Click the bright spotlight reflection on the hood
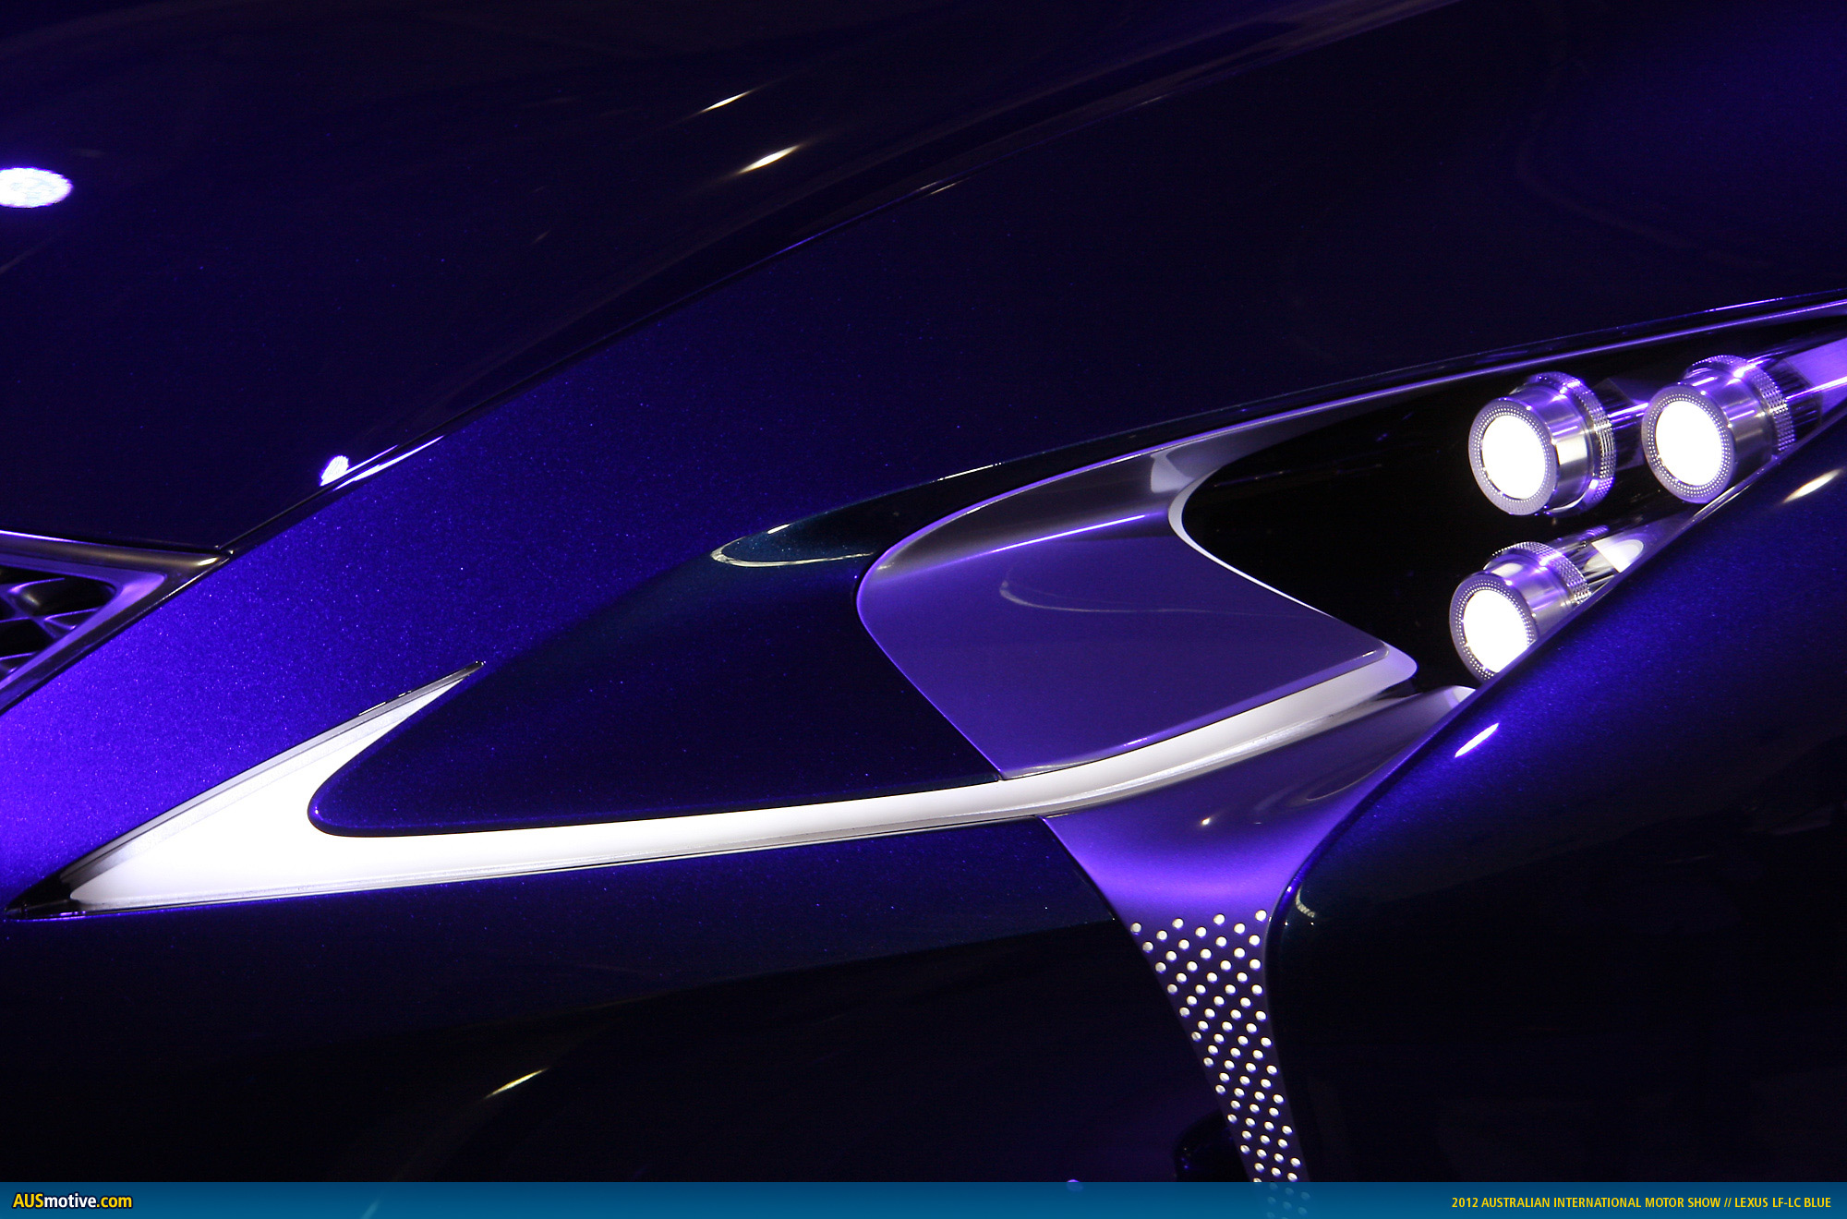This screenshot has width=1847, height=1219. pyautogui.click(x=33, y=187)
